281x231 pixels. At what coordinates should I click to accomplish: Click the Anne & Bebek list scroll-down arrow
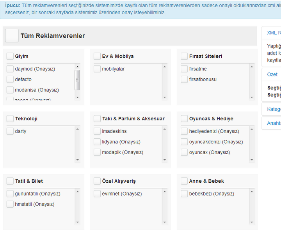pos(252,222)
